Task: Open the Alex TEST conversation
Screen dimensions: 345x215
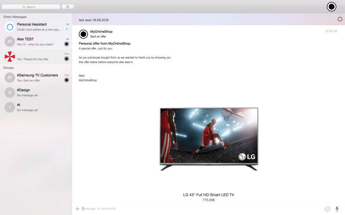Action: click(x=36, y=42)
